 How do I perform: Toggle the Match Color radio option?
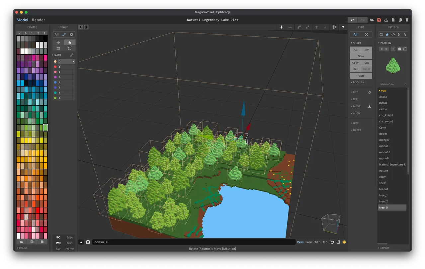pyautogui.click(x=405, y=84)
